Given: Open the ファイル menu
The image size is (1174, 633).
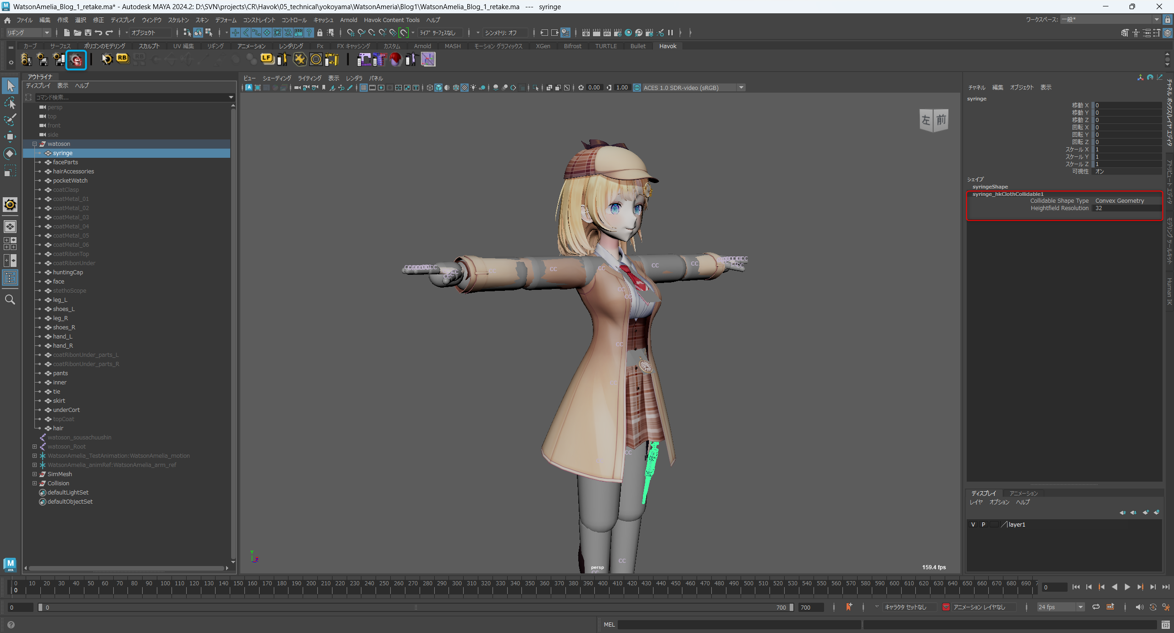Looking at the screenshot, I should click(x=24, y=20).
